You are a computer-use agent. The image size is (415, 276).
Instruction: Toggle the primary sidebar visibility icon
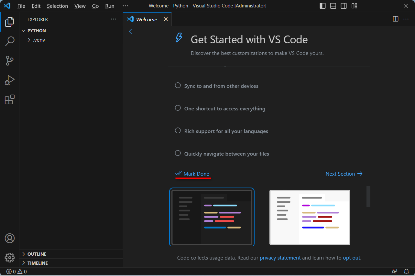322,5
